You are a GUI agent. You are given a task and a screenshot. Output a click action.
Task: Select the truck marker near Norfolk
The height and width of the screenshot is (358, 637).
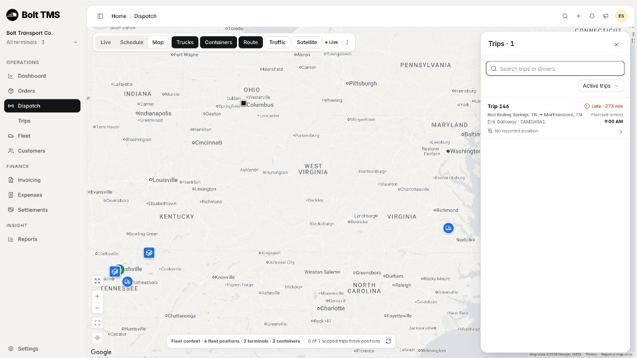pos(448,228)
